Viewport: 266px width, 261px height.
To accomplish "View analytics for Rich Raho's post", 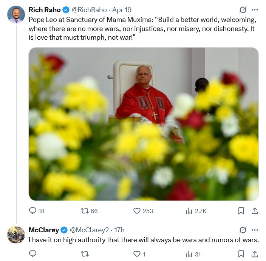I will click(189, 211).
